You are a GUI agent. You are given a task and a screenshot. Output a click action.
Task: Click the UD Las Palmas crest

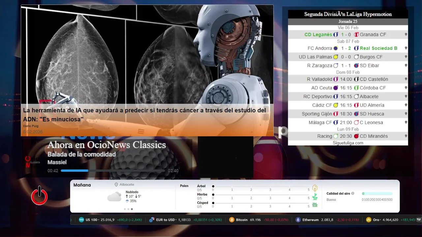click(336, 57)
